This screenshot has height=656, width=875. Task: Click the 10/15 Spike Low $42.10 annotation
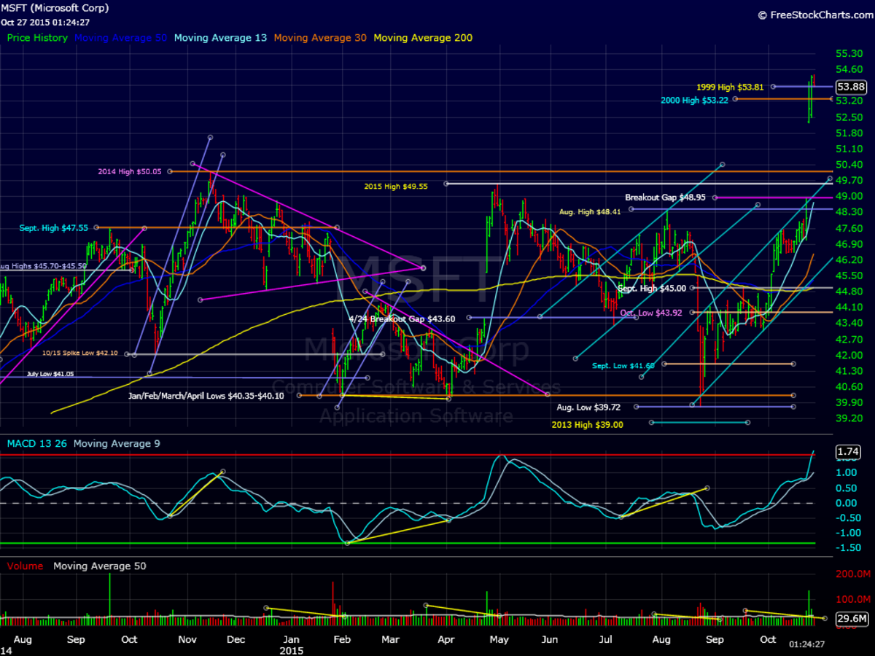(x=79, y=354)
